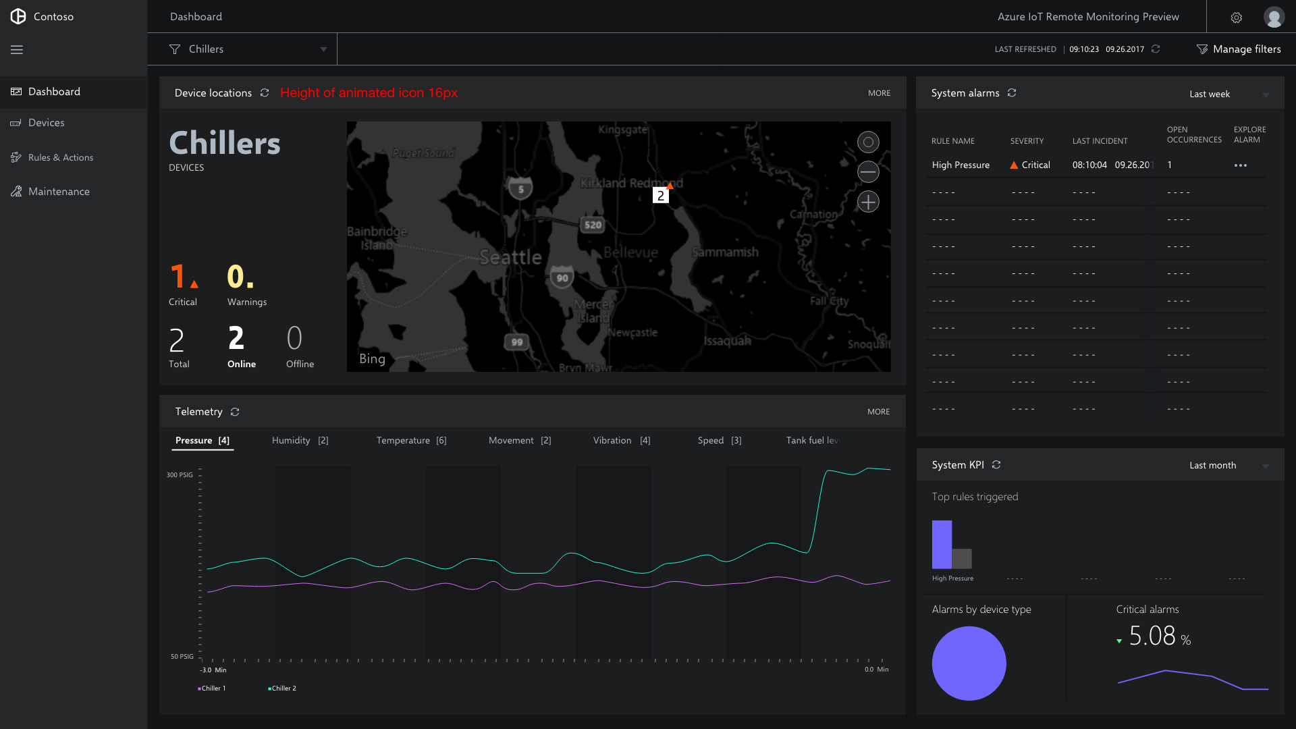Explore High Pressure alarm ellipsis

pos(1241,165)
